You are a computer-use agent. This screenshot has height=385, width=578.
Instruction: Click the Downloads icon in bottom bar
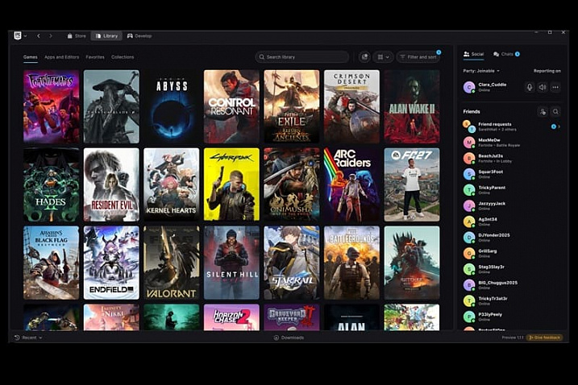coord(276,337)
